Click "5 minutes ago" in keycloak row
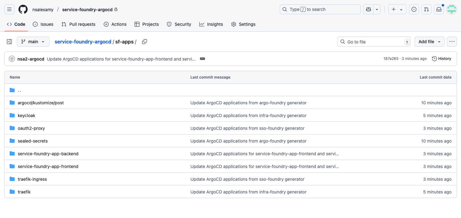The image size is (461, 218). coord(437,116)
